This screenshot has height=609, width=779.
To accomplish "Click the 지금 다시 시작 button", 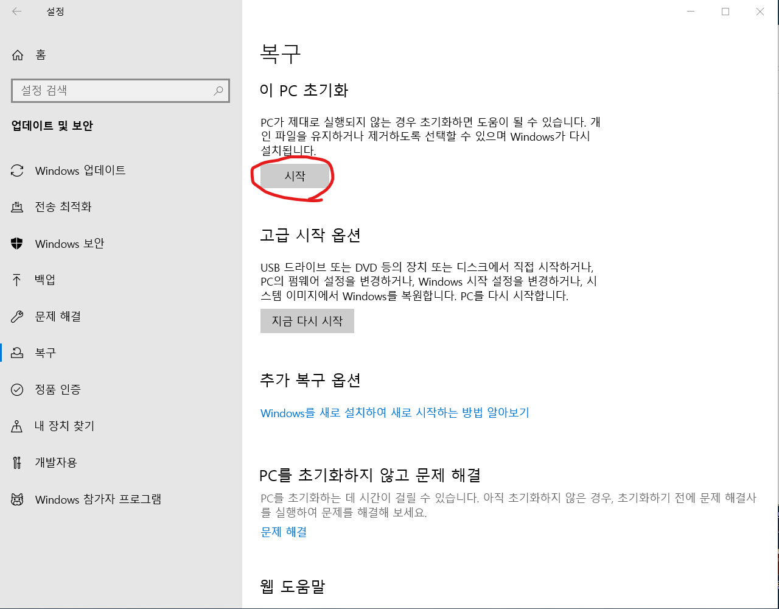I will (307, 321).
